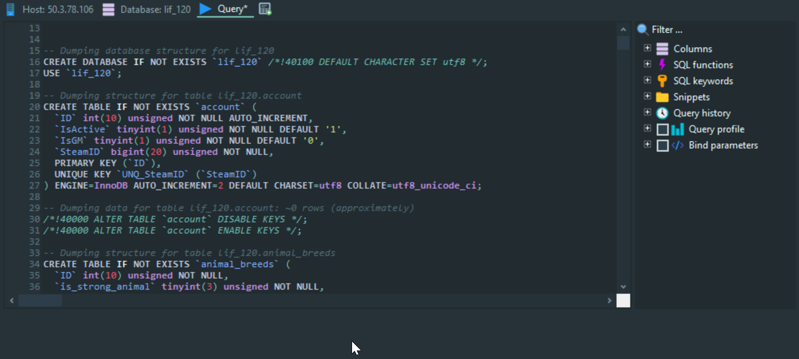Click the vertical scrollbar down arrow
This screenshot has width=799, height=359.
point(623,287)
